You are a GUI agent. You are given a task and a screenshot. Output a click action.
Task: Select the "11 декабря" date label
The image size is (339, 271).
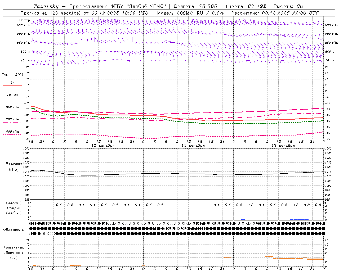point(193,146)
